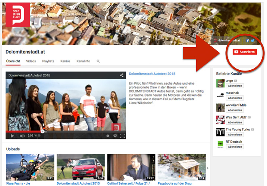267x186 pixels.
Task: Open the video settings gear
Action: pyautogui.click(x=115, y=136)
